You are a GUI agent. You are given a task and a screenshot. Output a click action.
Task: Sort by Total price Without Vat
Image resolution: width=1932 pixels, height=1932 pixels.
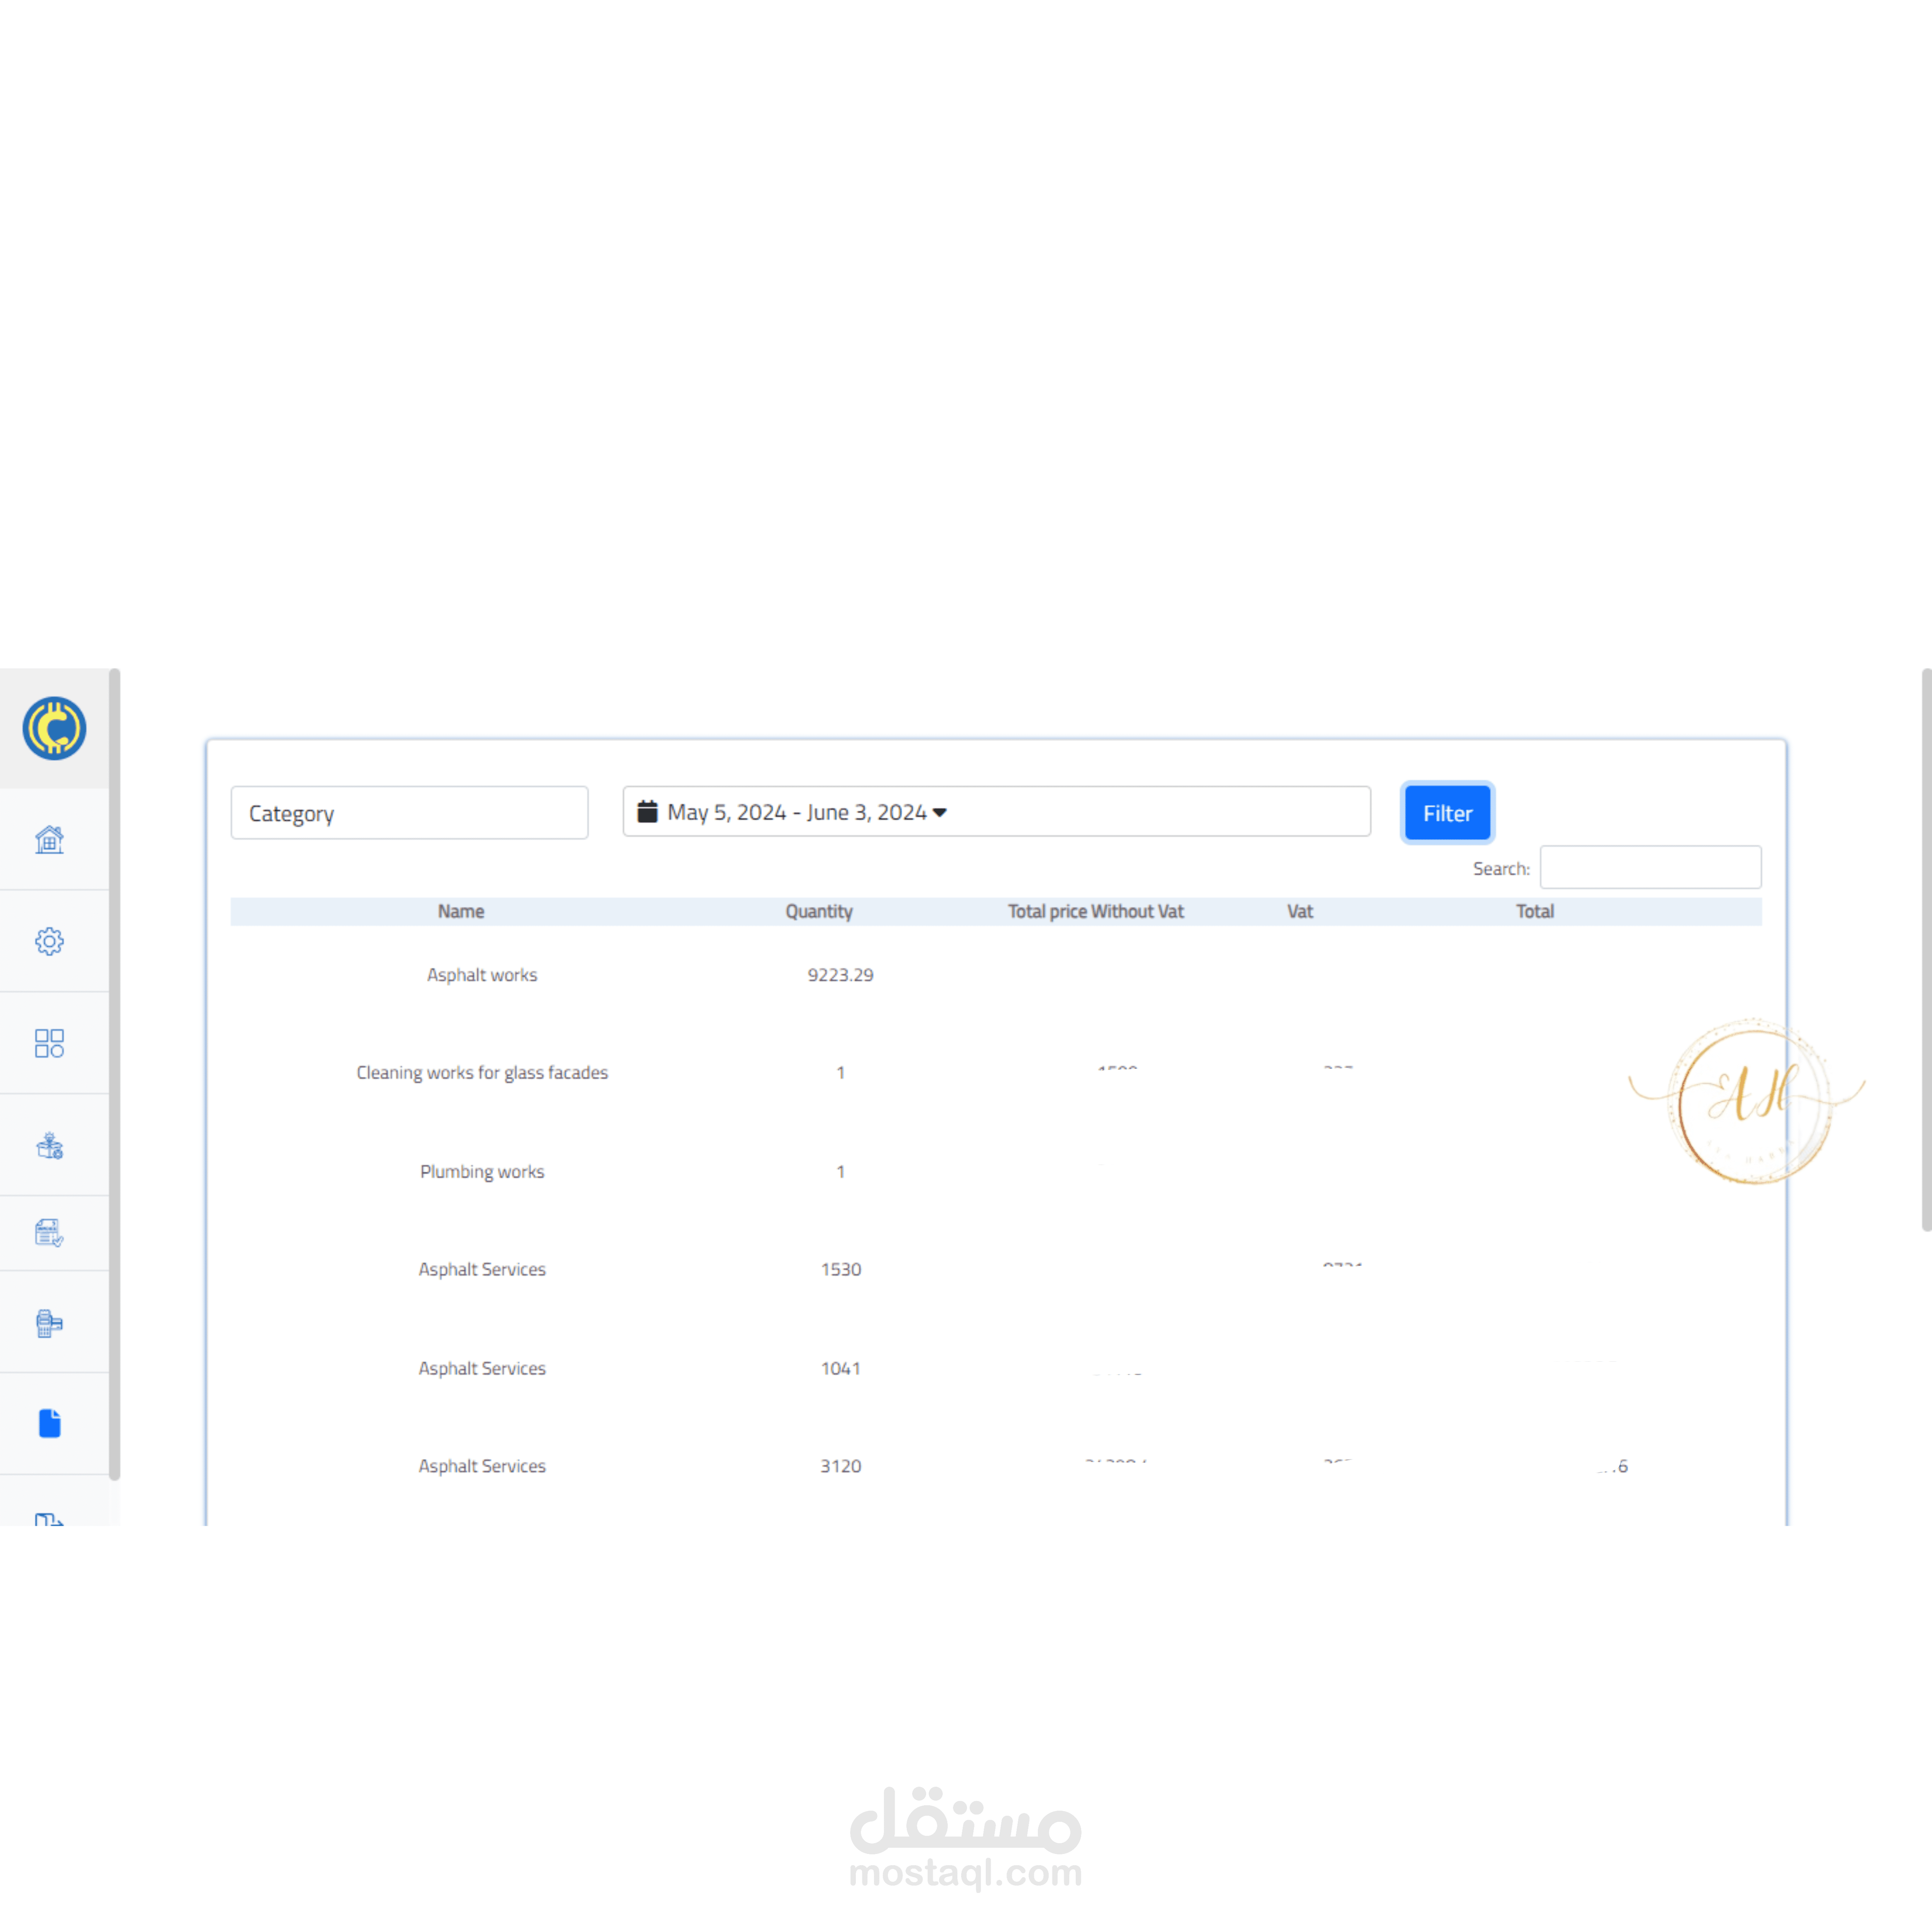[1095, 911]
